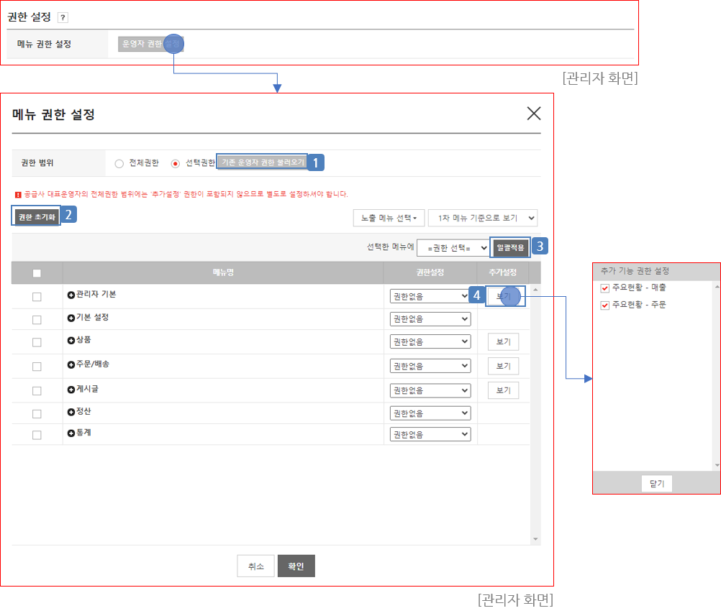Click the 확인 button to confirm
The image size is (721, 616).
pyautogui.click(x=296, y=566)
